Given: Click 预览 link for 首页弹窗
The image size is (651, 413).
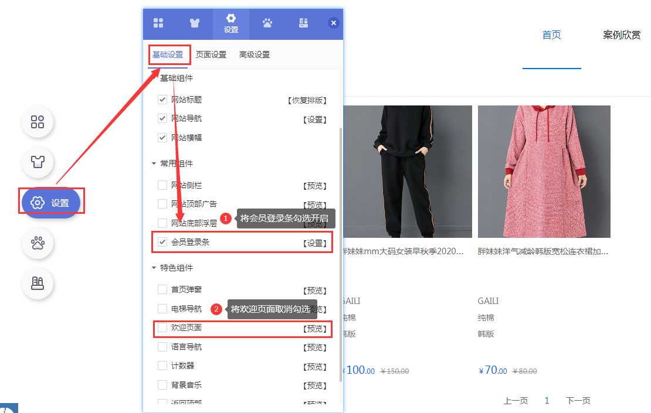Looking at the screenshot, I should tap(315, 290).
